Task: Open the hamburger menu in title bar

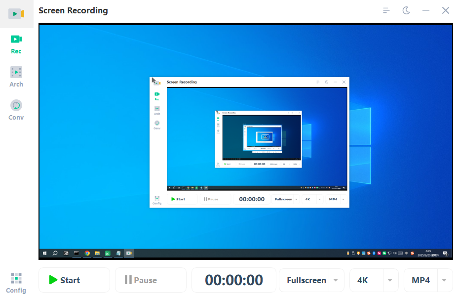Action: [386, 10]
